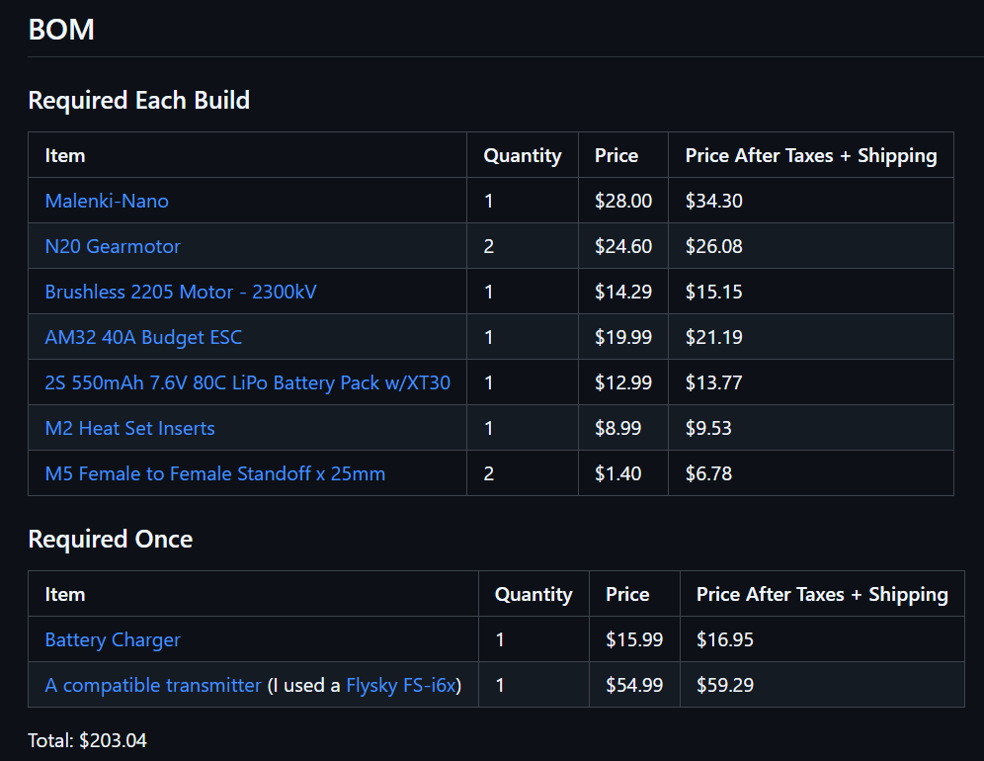
Task: Click the N20 Gearmotor $24.60 price cell
Action: point(622,246)
